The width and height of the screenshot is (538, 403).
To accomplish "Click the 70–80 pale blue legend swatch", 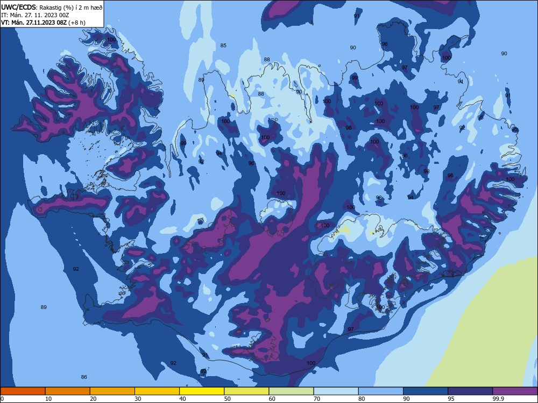I will [x=336, y=391].
